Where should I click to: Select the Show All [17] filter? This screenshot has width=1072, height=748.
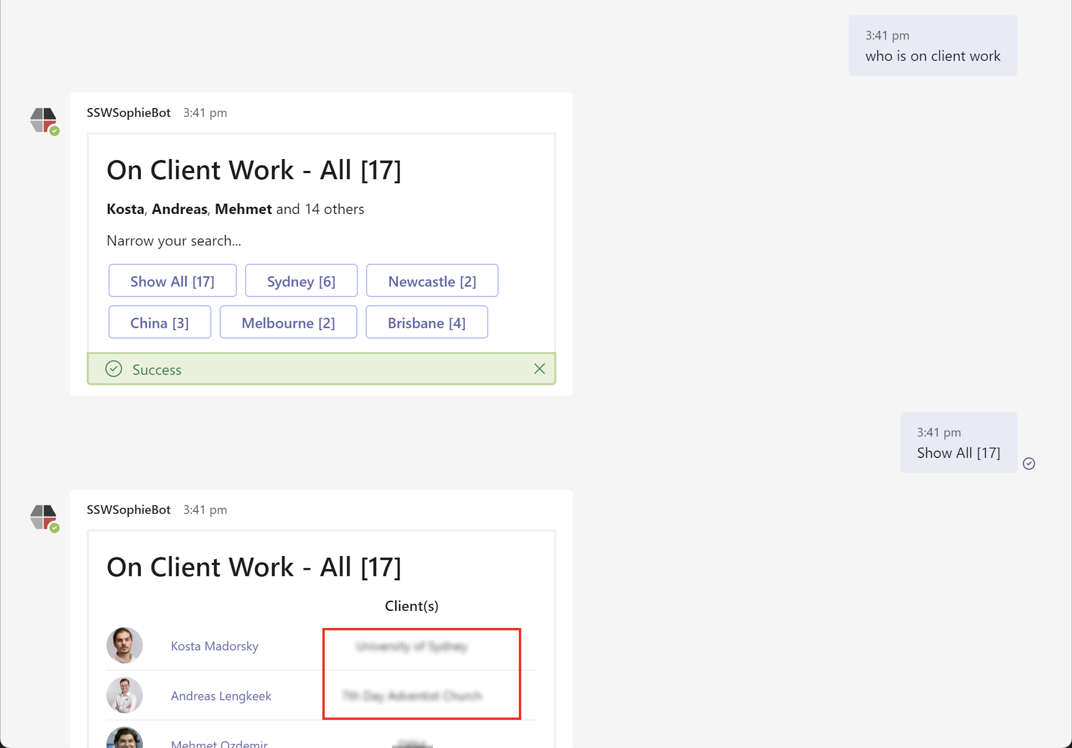click(172, 281)
